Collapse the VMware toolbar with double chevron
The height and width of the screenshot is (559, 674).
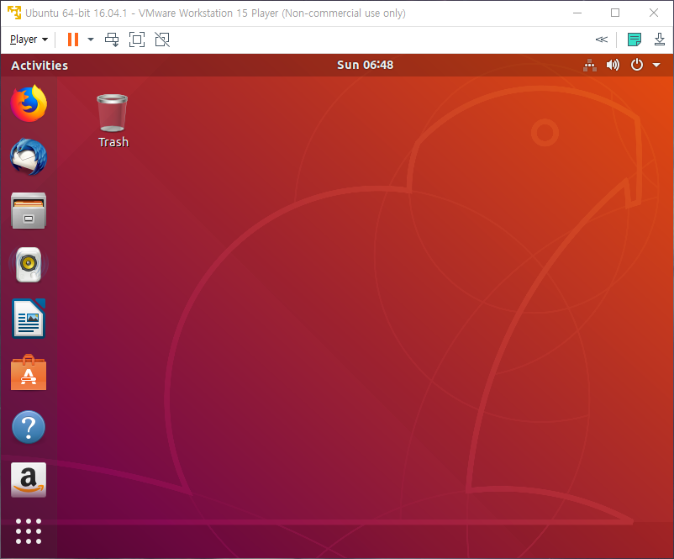coord(602,40)
